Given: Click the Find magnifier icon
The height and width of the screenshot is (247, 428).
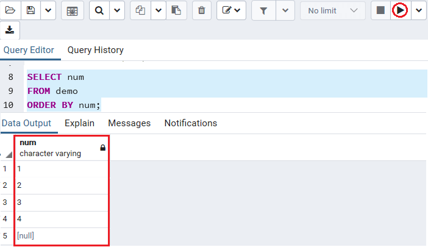Looking at the screenshot, I should tap(99, 10).
